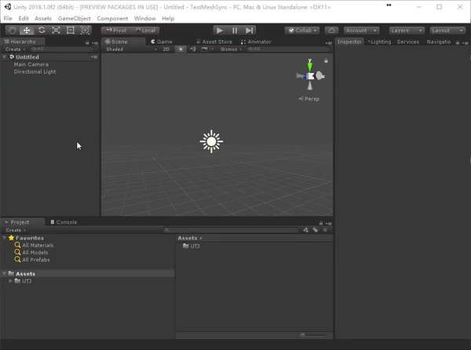The width and height of the screenshot is (471, 350).
Task: Select Directional Light in Hierarchy
Action: (35, 71)
